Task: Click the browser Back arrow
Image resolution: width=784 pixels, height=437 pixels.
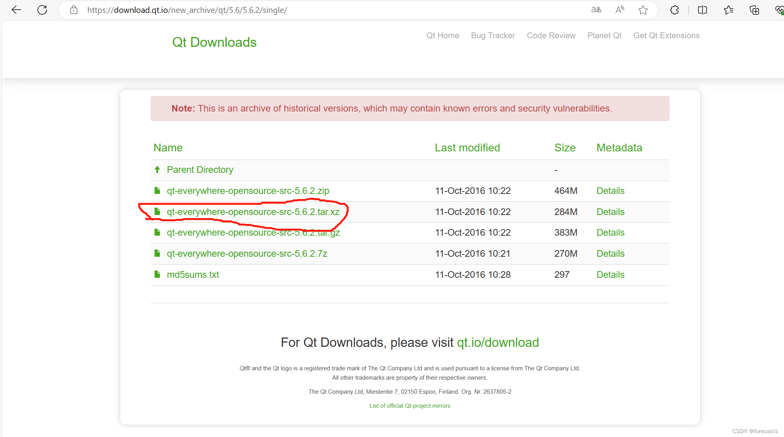Action: pos(16,10)
